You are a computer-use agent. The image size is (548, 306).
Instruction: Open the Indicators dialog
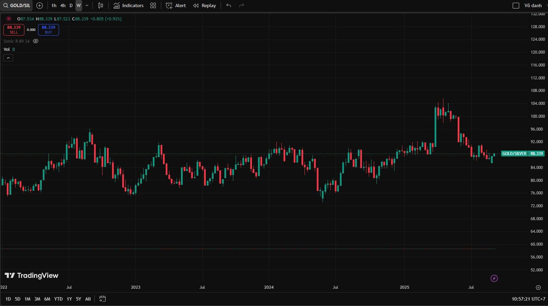(128, 5)
